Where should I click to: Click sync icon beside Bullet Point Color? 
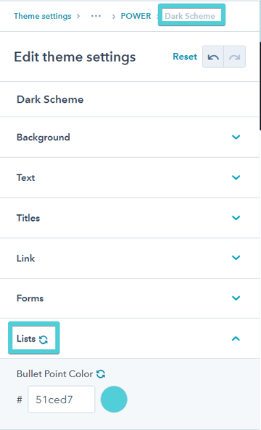click(101, 374)
